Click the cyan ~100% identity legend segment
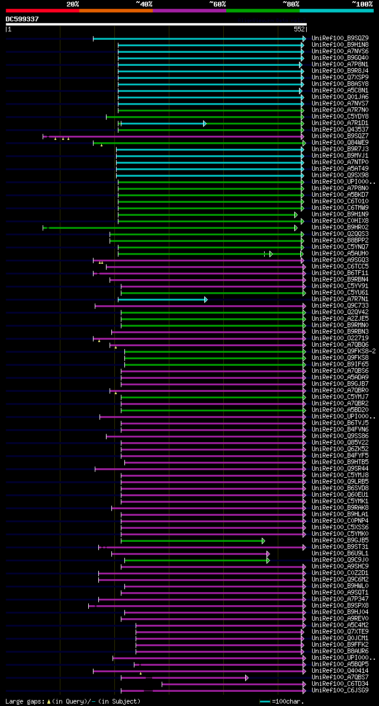The image size is (379, 706). [337, 10]
